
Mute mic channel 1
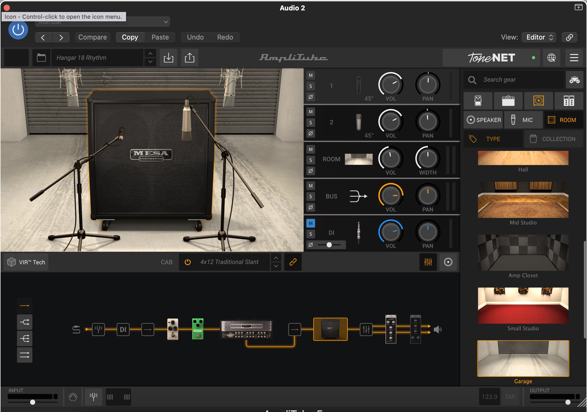(310, 75)
